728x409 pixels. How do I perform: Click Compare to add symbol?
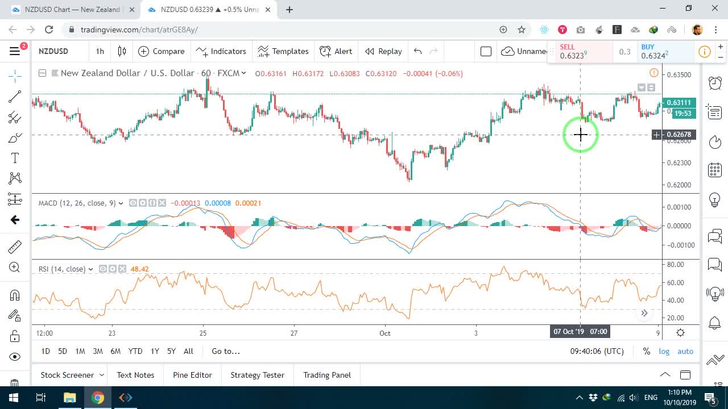pyautogui.click(x=162, y=51)
